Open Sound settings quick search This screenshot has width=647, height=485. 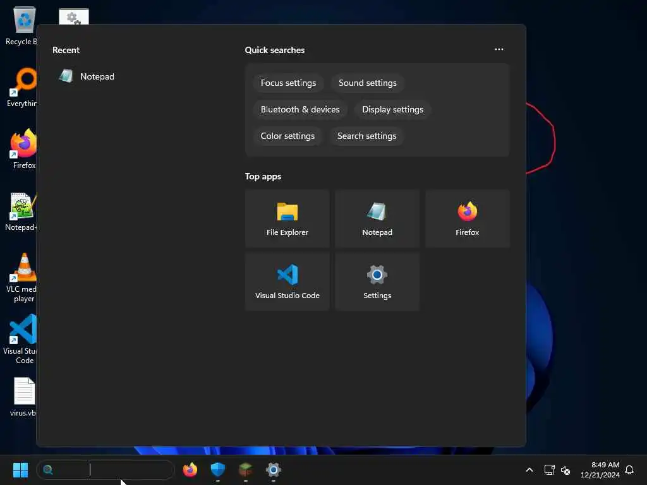pos(367,83)
